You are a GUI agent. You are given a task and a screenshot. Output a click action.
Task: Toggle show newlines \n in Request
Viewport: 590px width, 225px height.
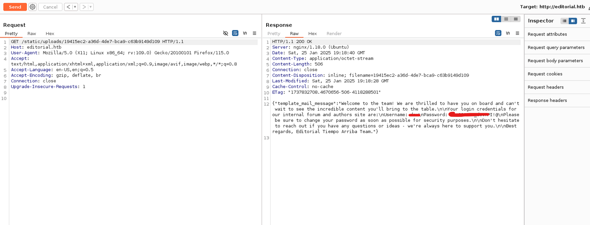(x=245, y=33)
